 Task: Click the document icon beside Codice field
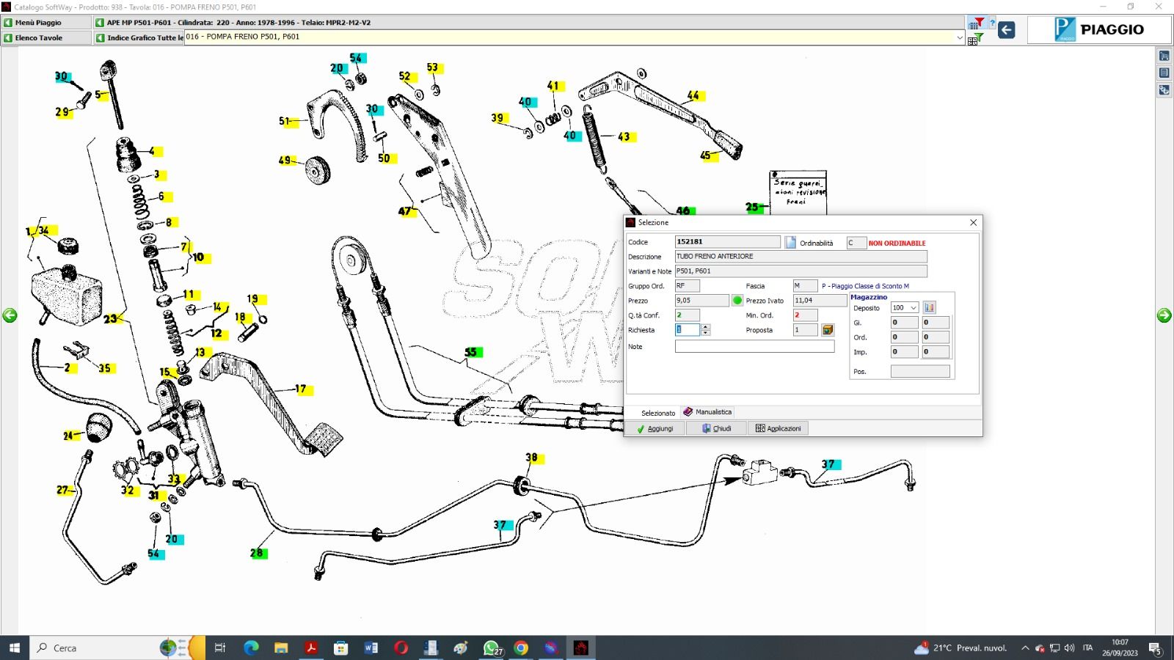point(790,243)
